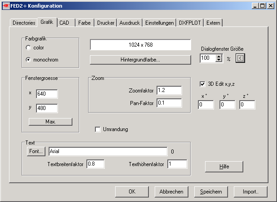Focus the Dialogfenster Größe value field
277x202 pixels.
click(x=208, y=58)
